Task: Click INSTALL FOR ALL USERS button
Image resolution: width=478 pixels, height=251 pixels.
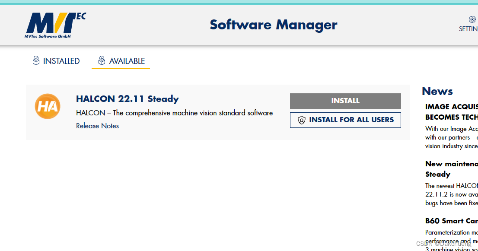Action: pyautogui.click(x=345, y=120)
